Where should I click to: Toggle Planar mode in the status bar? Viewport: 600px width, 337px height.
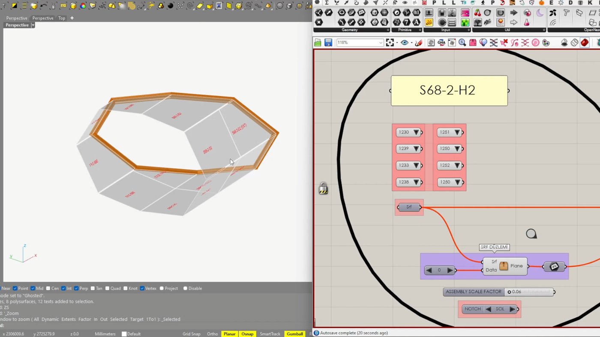click(x=230, y=334)
